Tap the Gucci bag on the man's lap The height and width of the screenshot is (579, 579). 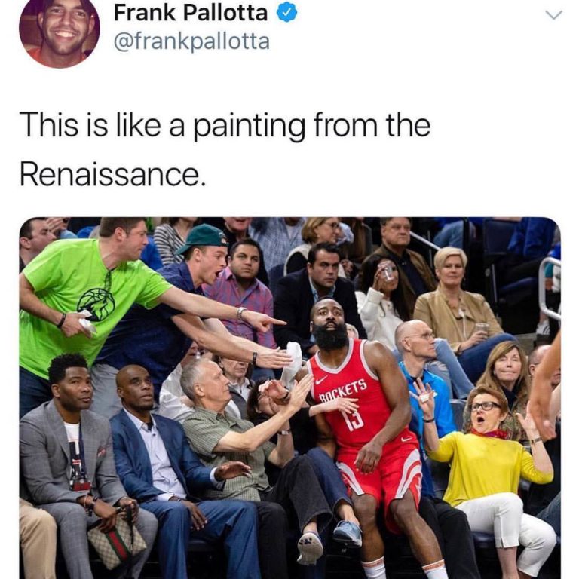point(117,543)
